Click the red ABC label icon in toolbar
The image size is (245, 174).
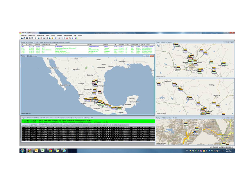coord(67,38)
